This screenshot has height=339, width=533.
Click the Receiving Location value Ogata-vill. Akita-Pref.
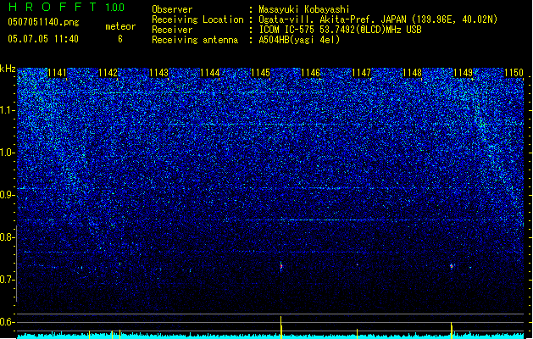[x=318, y=19]
